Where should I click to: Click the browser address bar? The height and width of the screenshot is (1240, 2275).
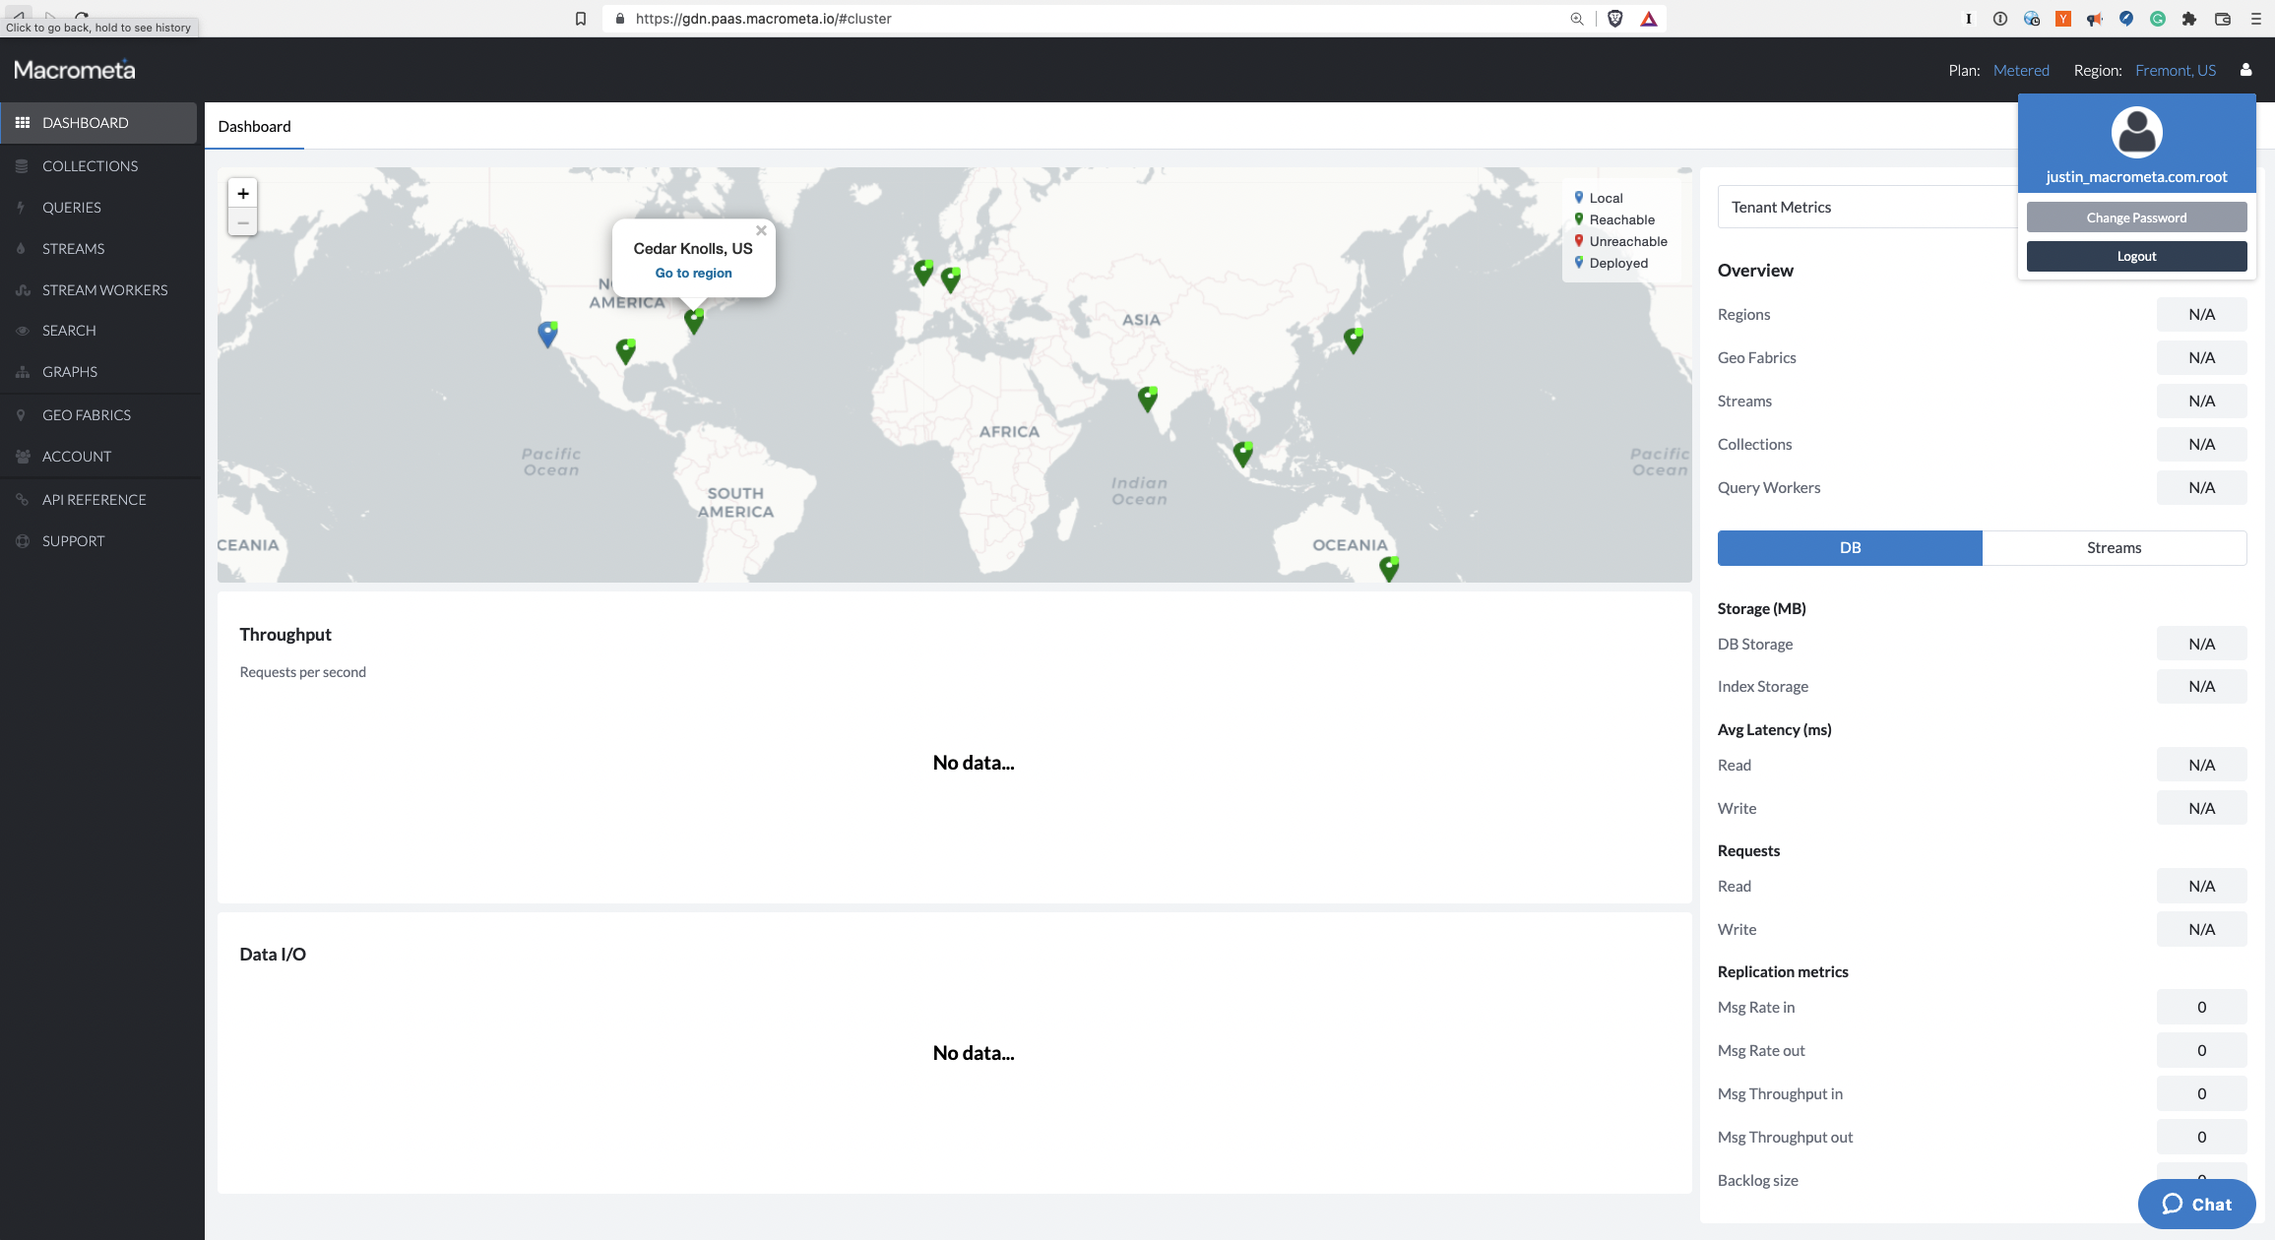(x=1083, y=19)
